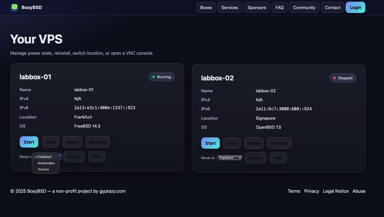Reset the labbox-01 server
The image size is (384, 217).
(72, 142)
